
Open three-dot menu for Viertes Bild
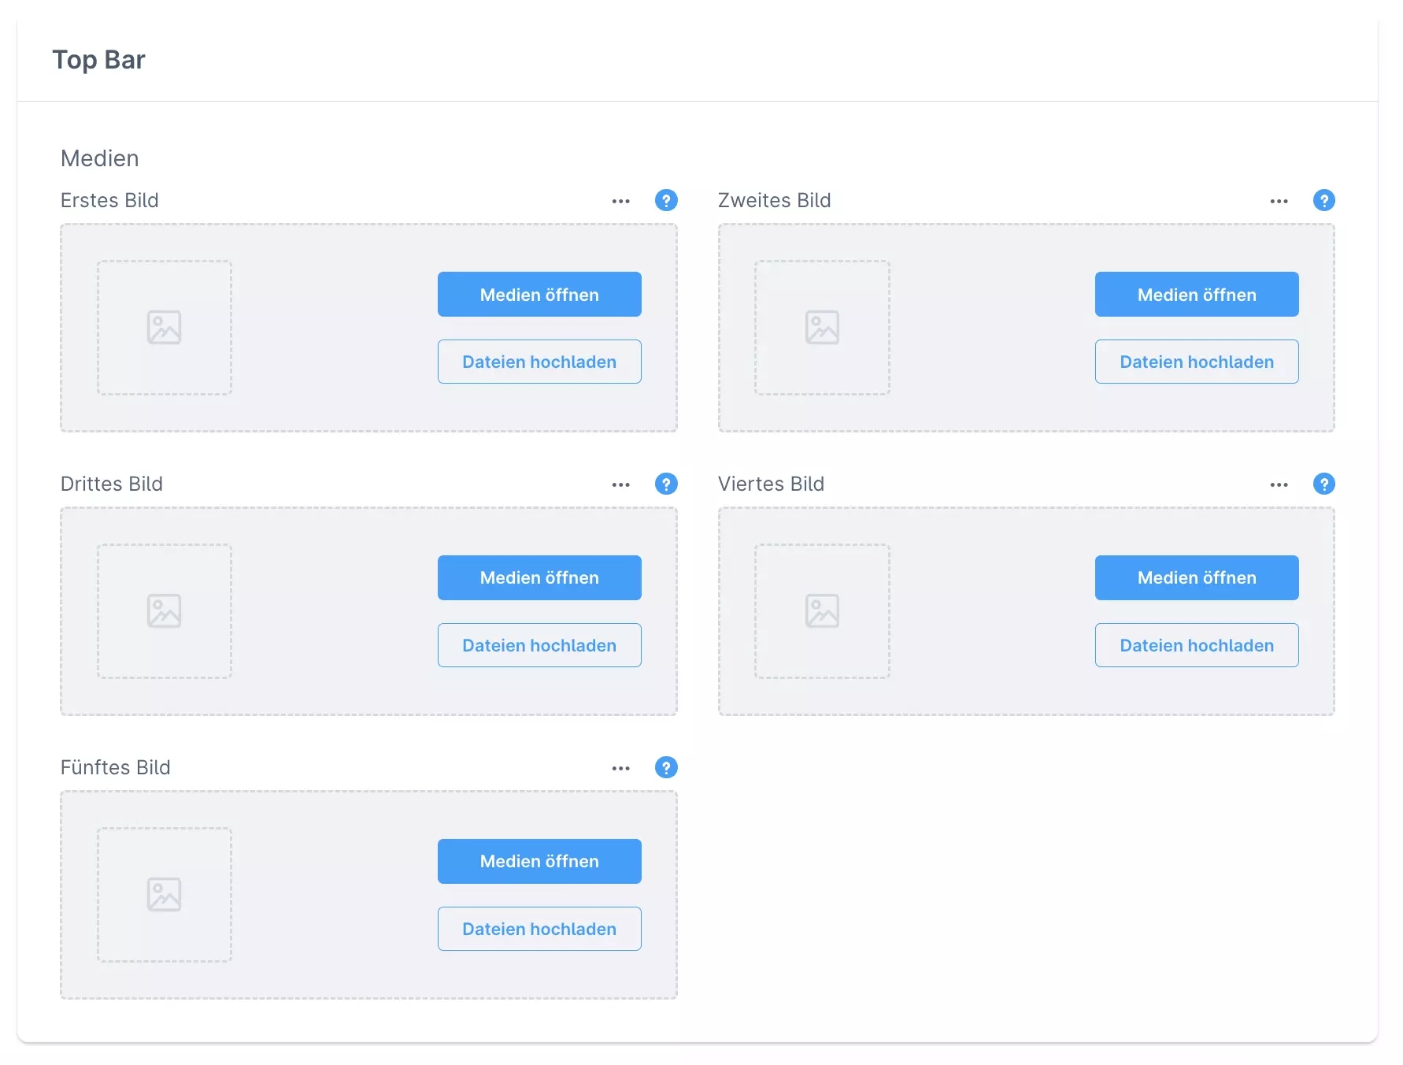click(1279, 485)
